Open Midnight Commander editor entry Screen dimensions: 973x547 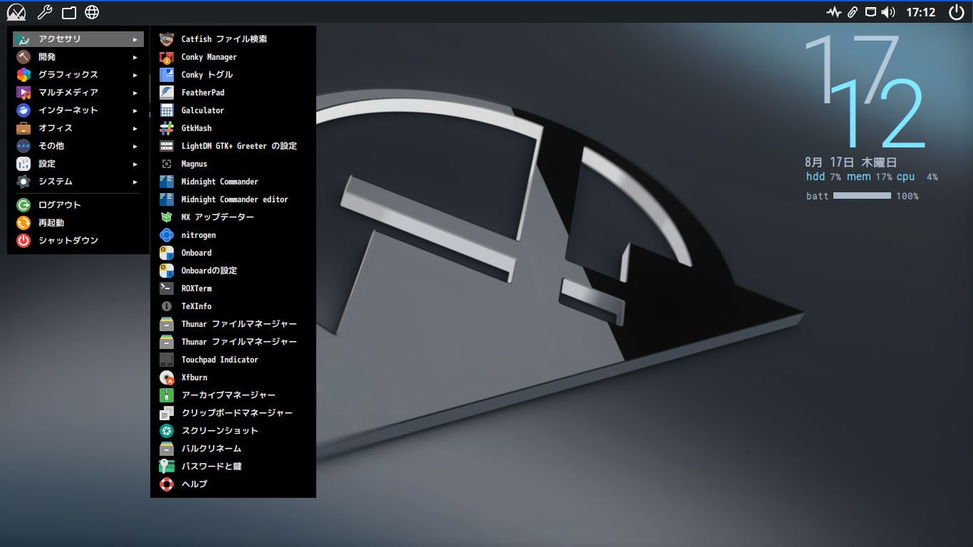233,199
